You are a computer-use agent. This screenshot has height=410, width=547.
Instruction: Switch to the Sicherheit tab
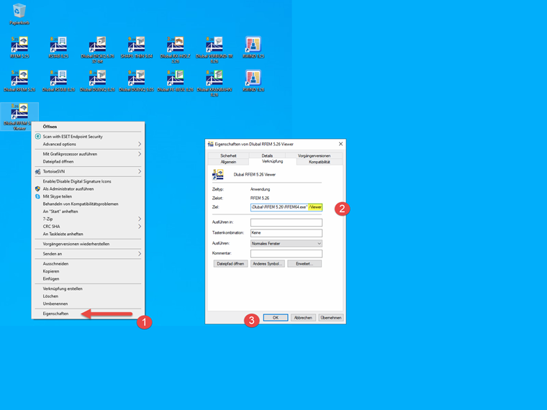[228, 155]
